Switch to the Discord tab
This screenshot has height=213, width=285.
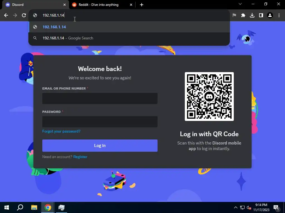click(35, 5)
